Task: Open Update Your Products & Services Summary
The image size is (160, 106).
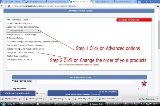Action: [23, 27]
